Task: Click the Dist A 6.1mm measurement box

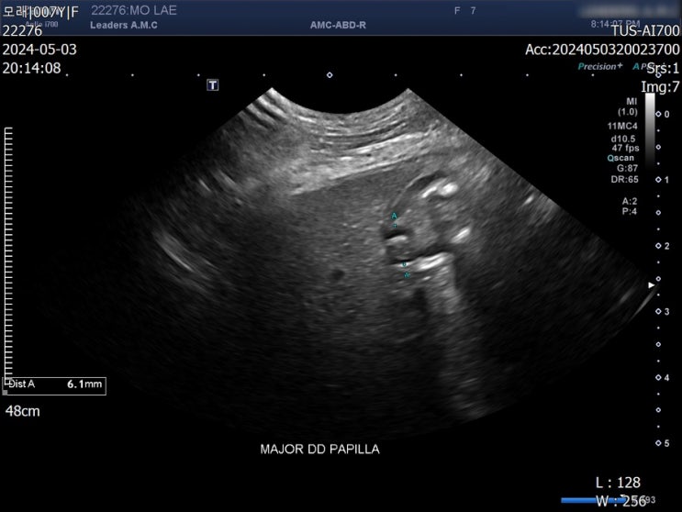Action: point(54,386)
